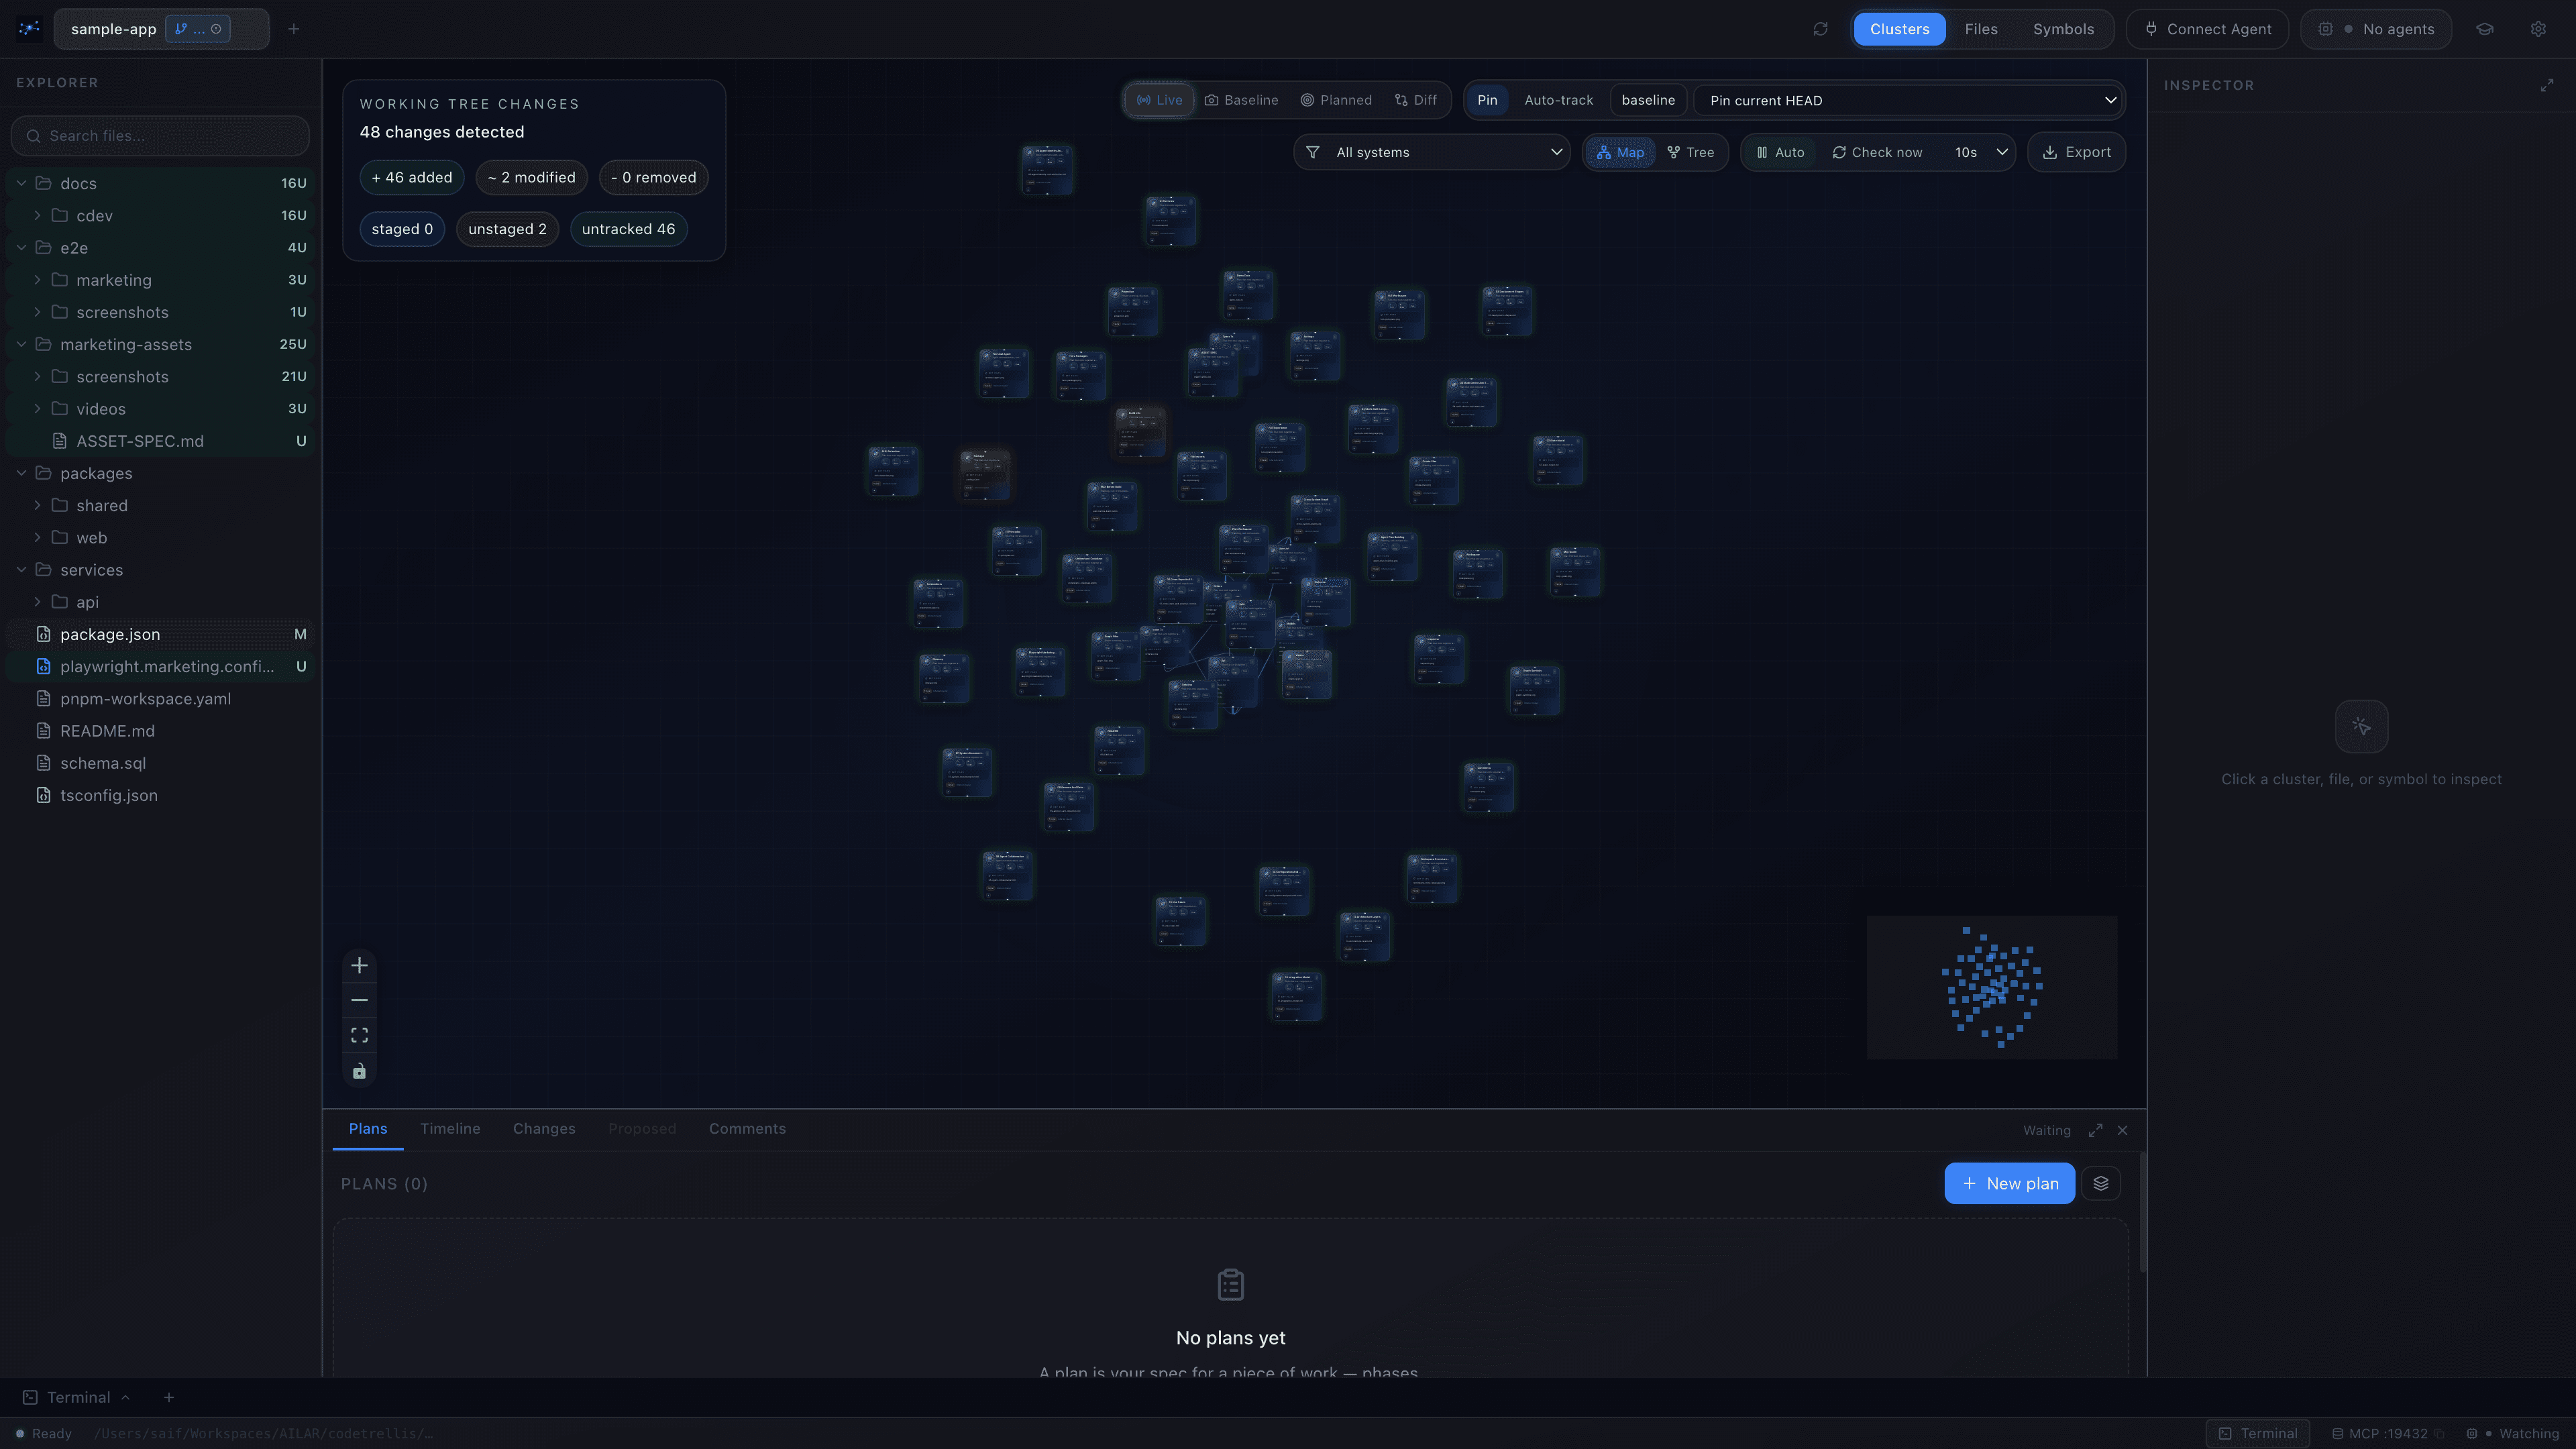The height and width of the screenshot is (1449, 2576).
Task: Close the bottom plans panel
Action: pyautogui.click(x=2122, y=1130)
